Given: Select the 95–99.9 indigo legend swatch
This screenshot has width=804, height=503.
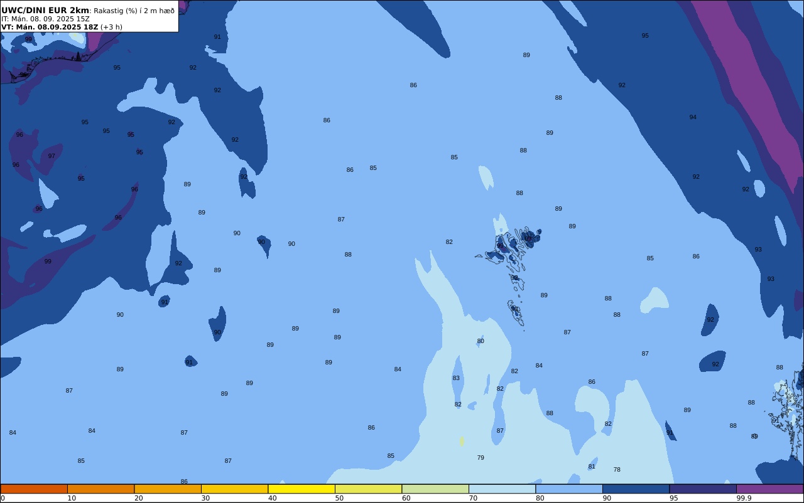Looking at the screenshot, I should (703, 489).
